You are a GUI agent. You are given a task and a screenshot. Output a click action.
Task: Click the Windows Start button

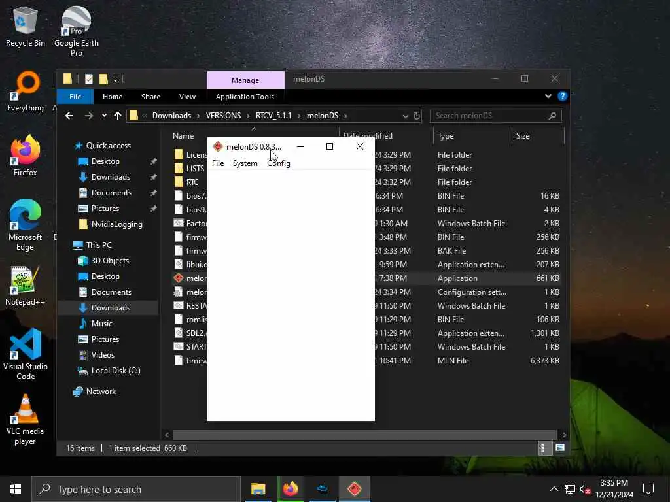coord(16,489)
